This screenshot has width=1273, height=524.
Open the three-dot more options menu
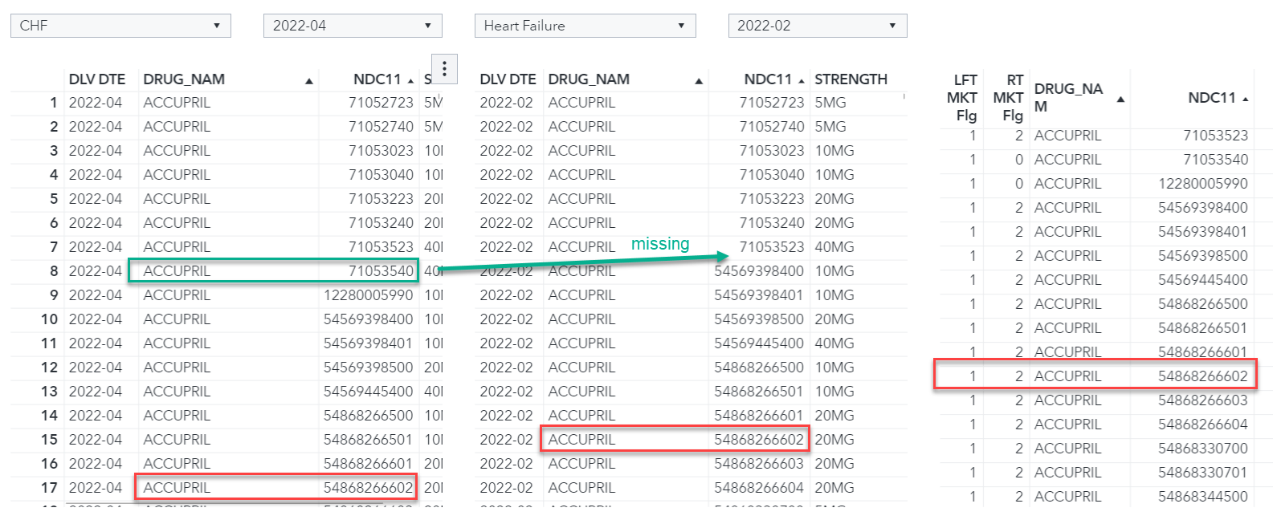point(444,69)
